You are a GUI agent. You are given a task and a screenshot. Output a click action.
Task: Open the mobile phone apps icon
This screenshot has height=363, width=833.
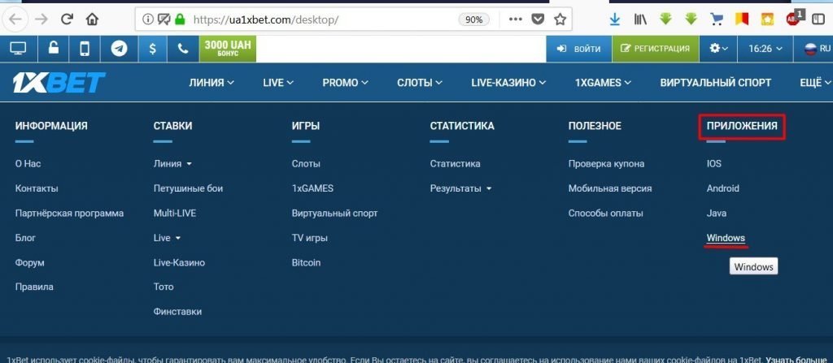[85, 49]
